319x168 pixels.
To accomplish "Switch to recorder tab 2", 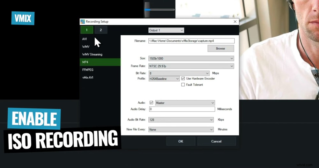I will 101,30.
